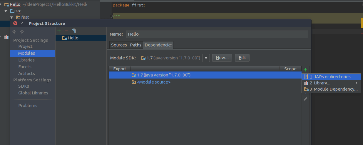Click the copy module icon
The image size is (363, 145).
pyautogui.click(x=74, y=31)
